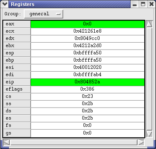The height and width of the screenshot is (149, 156).
Task: Select the cs value 0x23
Action: pos(87,97)
